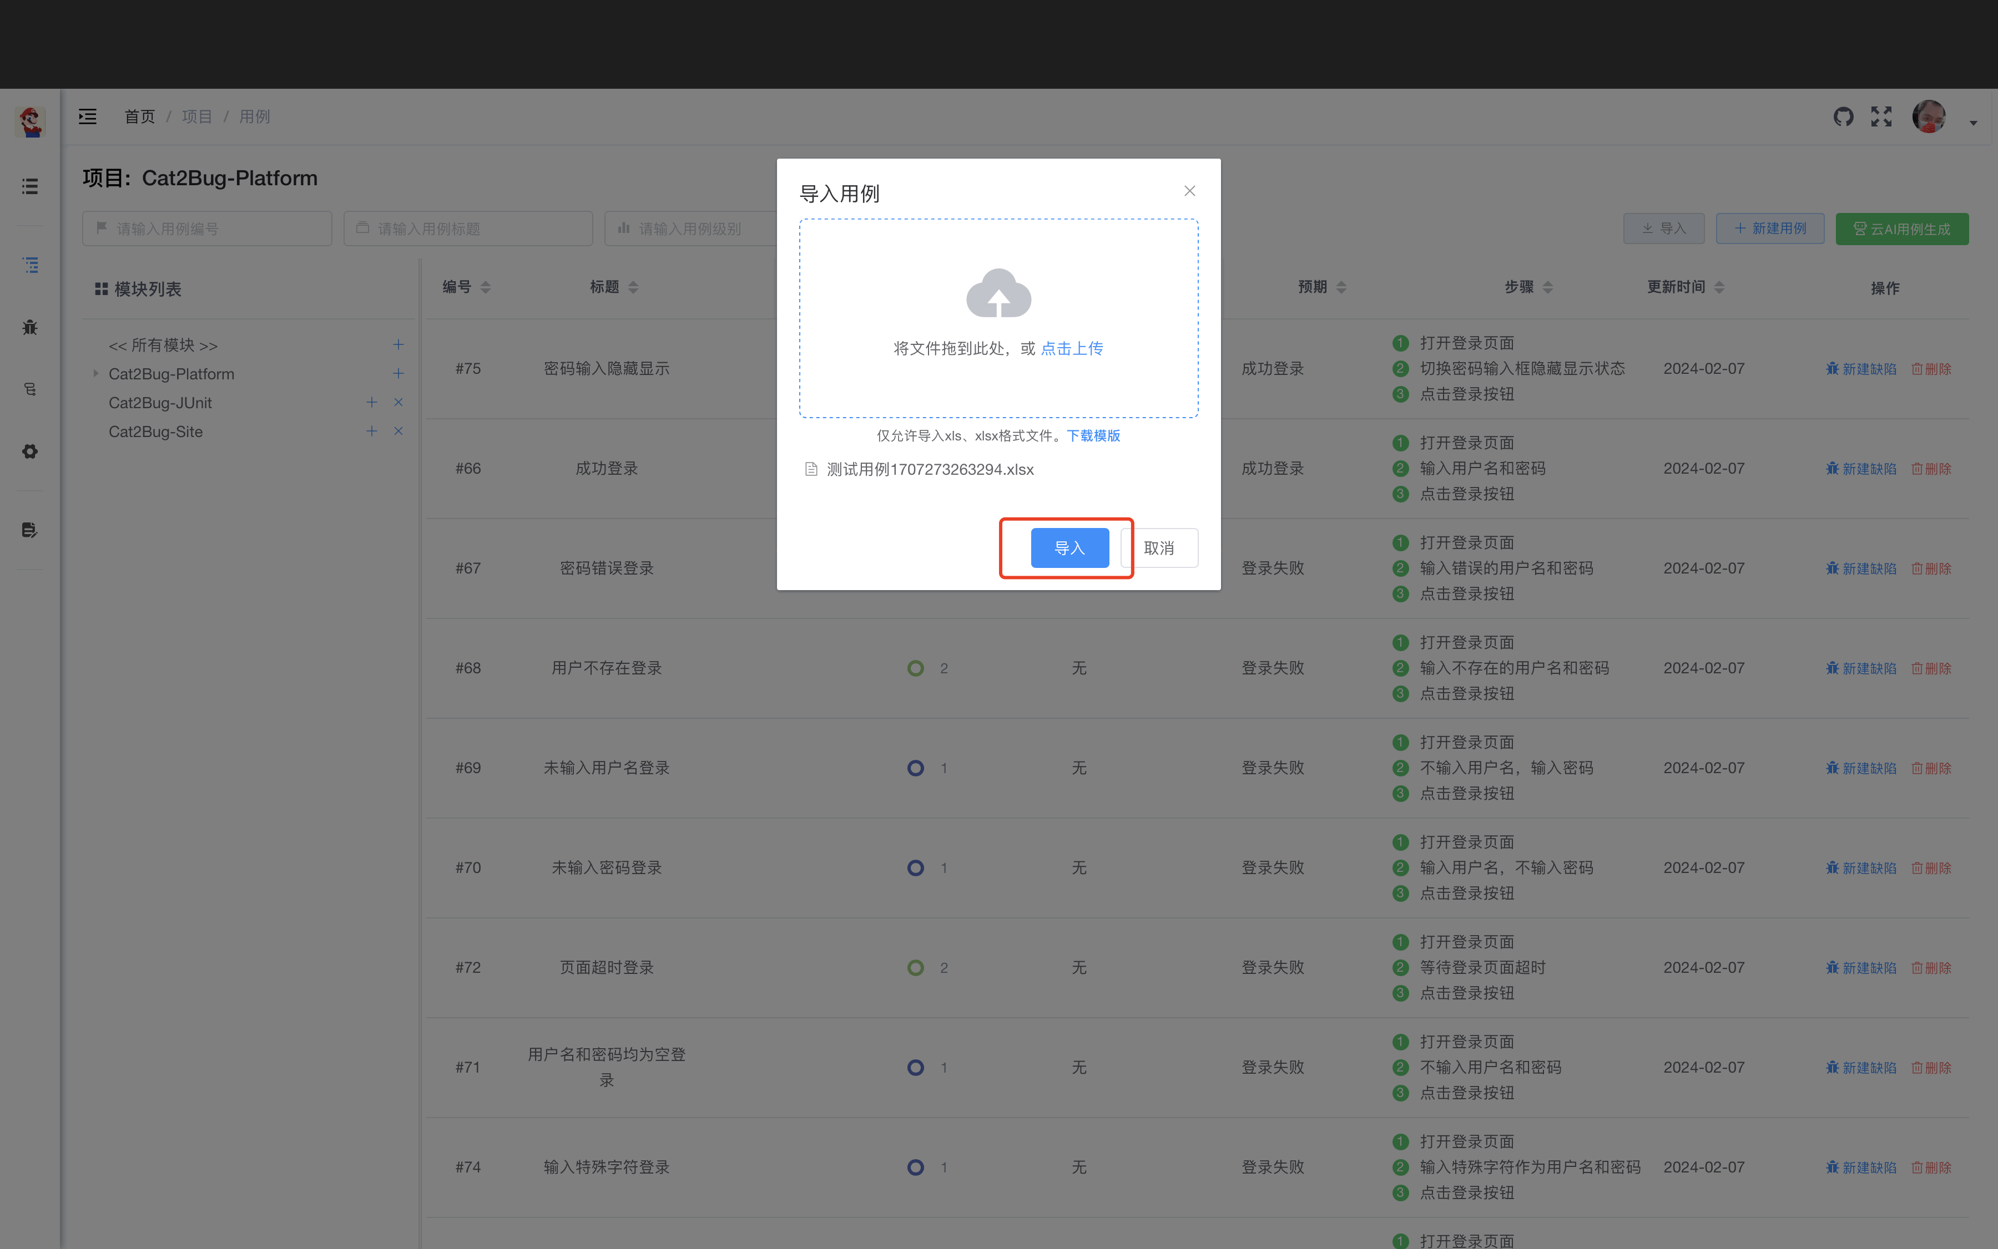Open the GitHub icon link
Viewport: 1998px width, 1249px height.
[x=1843, y=116]
